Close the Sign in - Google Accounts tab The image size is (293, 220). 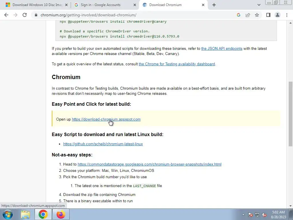point(135,5)
